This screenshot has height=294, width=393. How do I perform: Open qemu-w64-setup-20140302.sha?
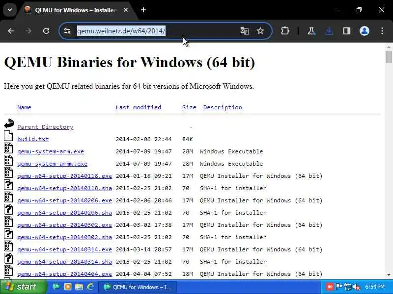coord(65,237)
